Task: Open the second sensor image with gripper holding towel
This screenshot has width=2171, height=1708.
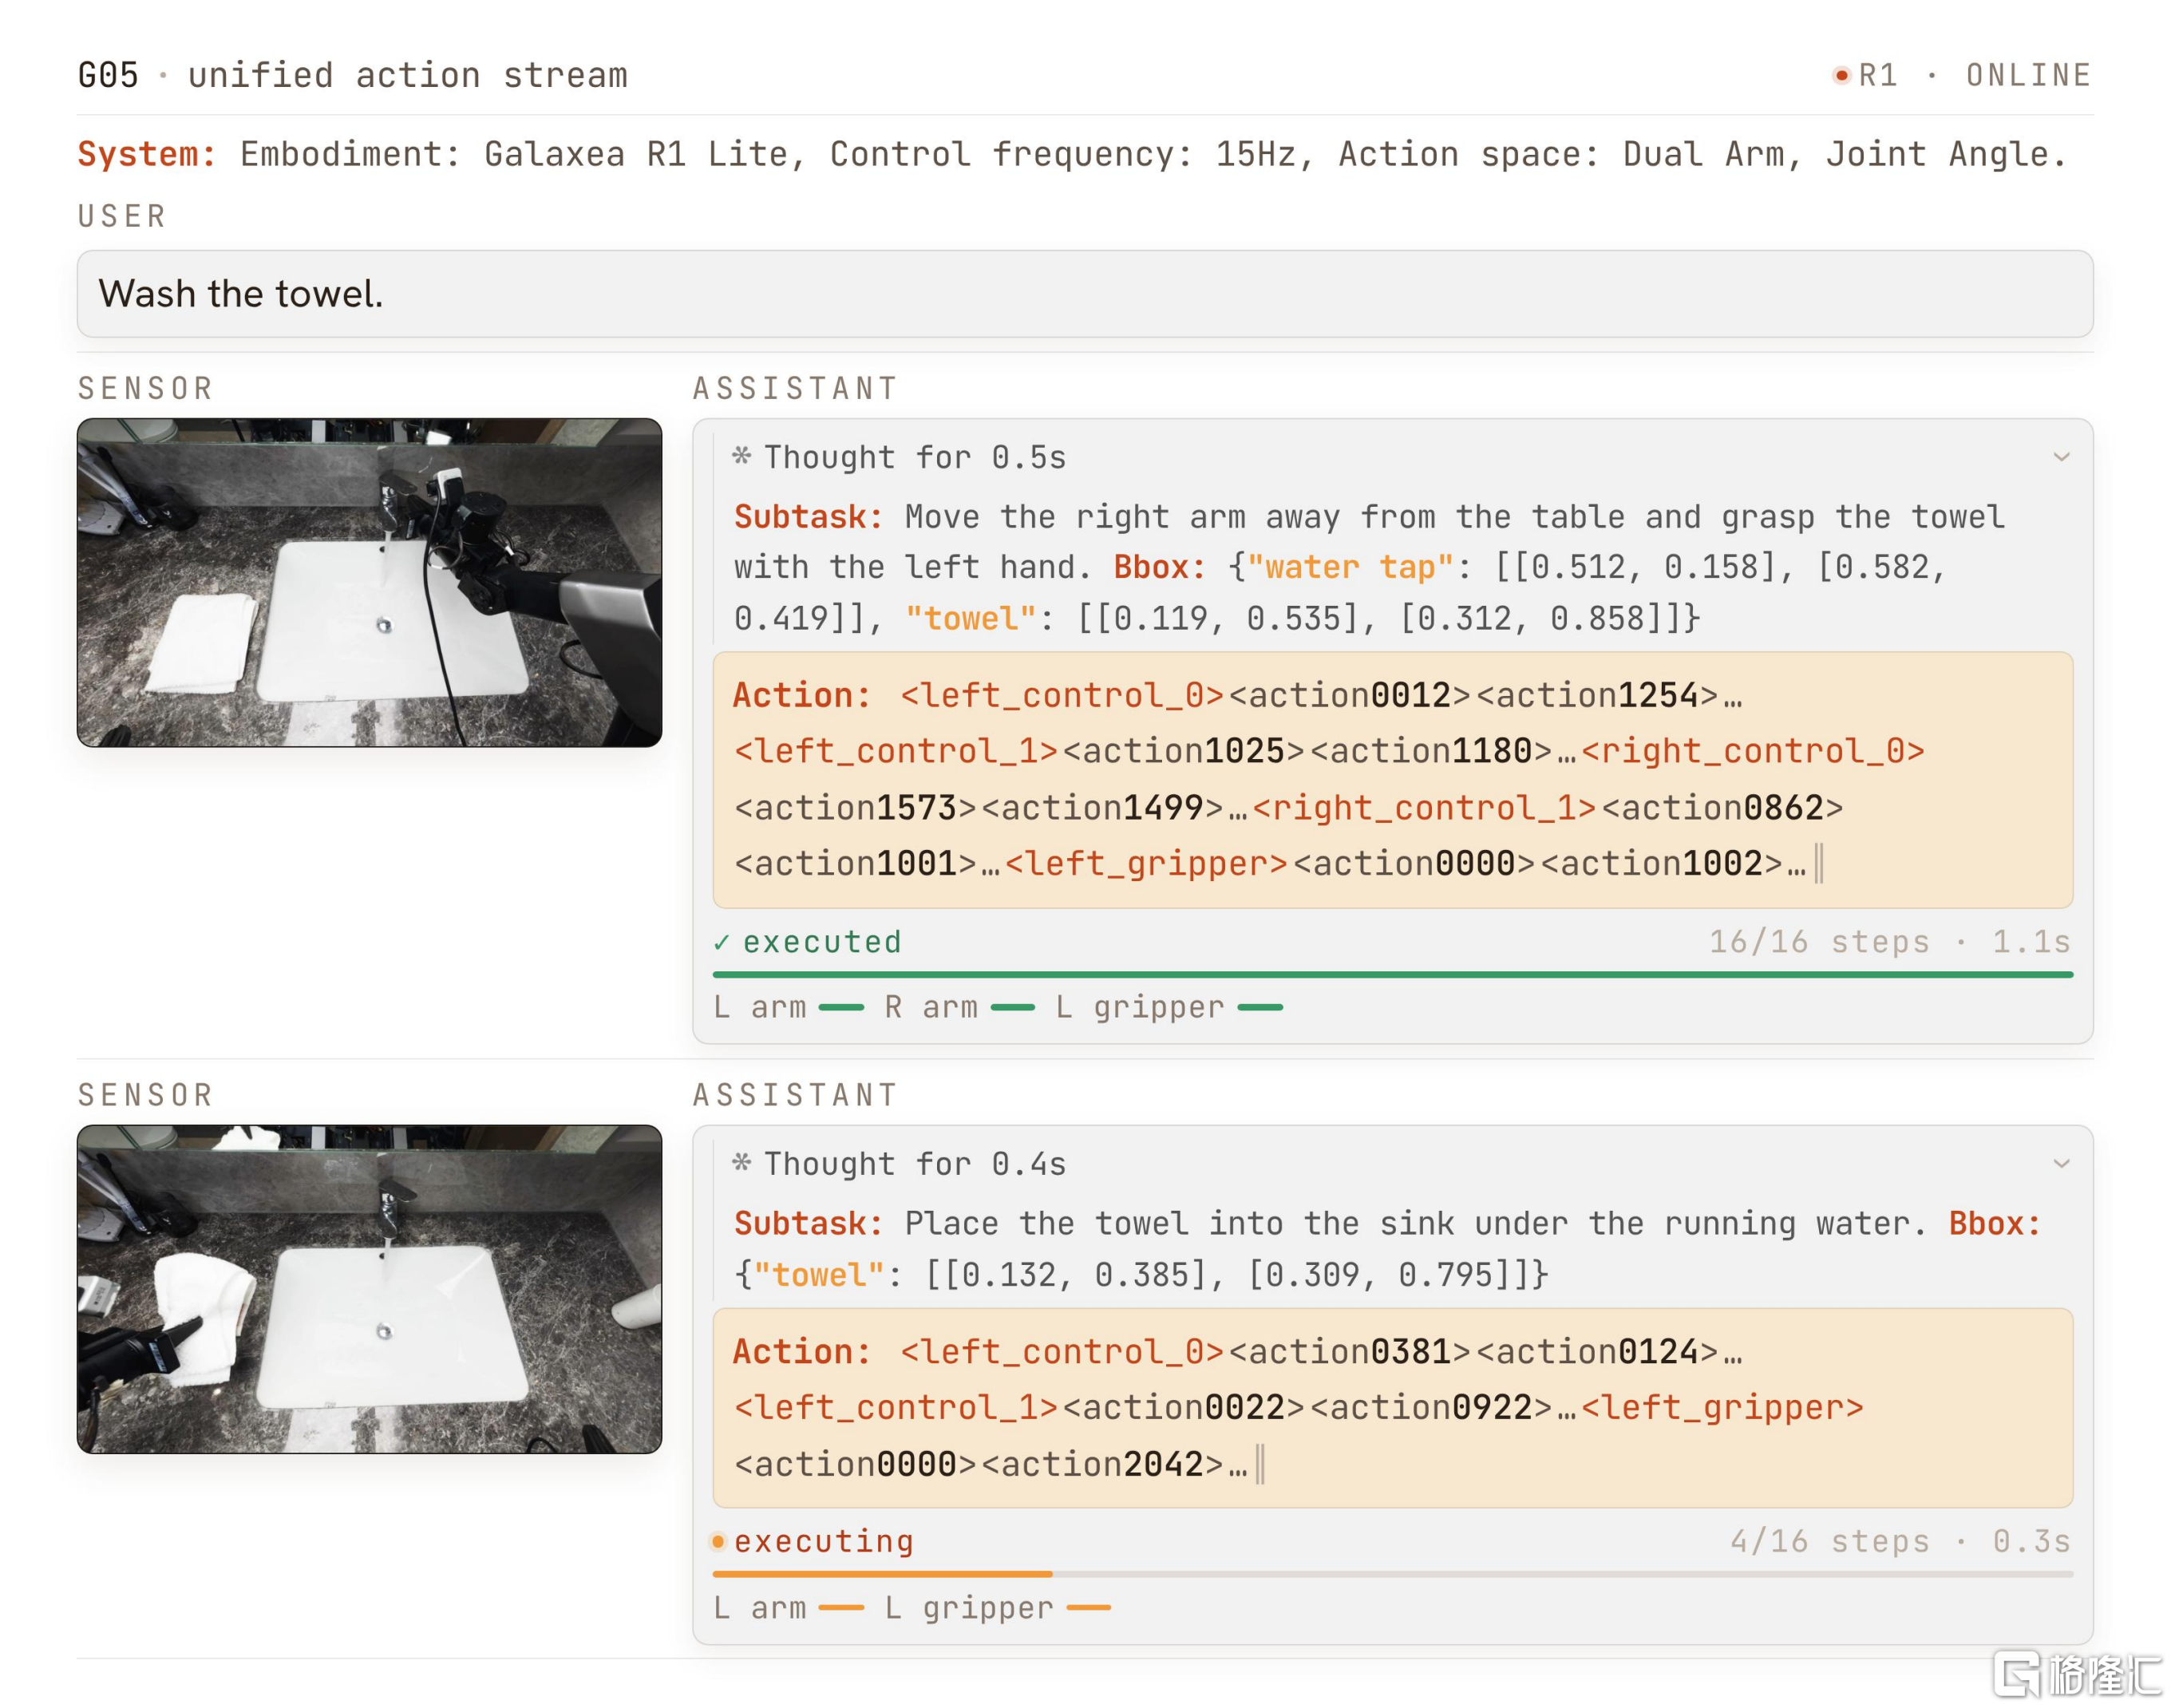Action: point(369,1288)
